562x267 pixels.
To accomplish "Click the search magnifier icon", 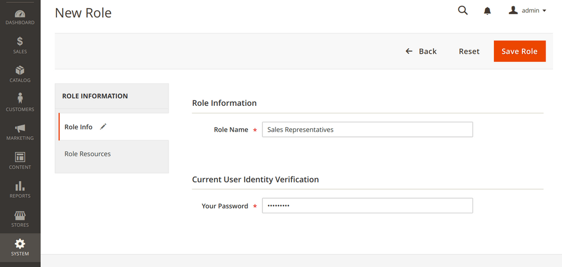I will pos(463,10).
